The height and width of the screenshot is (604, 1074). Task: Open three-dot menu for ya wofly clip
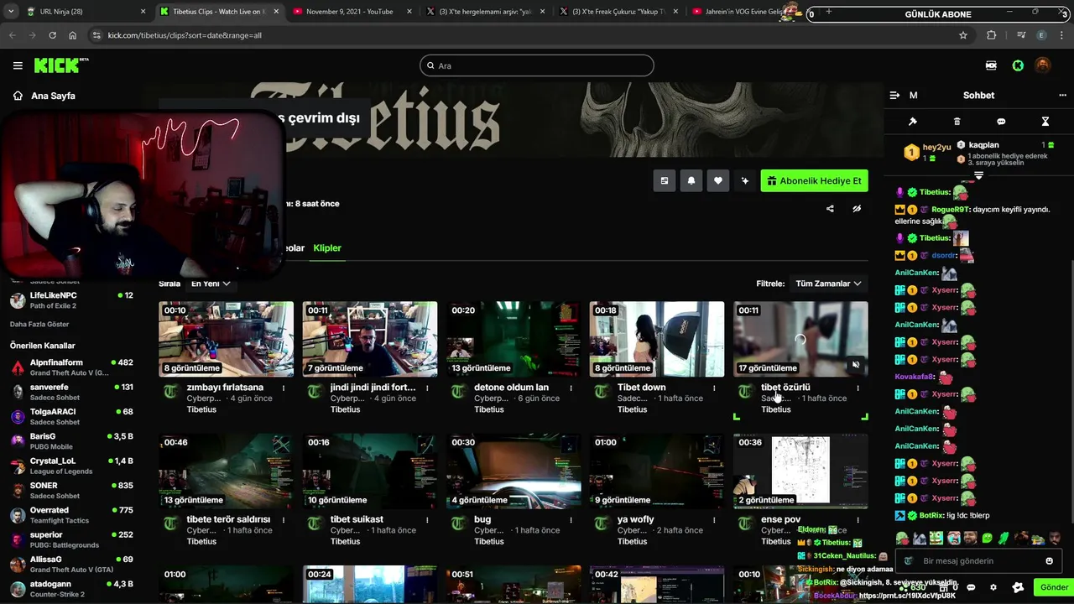click(x=714, y=519)
